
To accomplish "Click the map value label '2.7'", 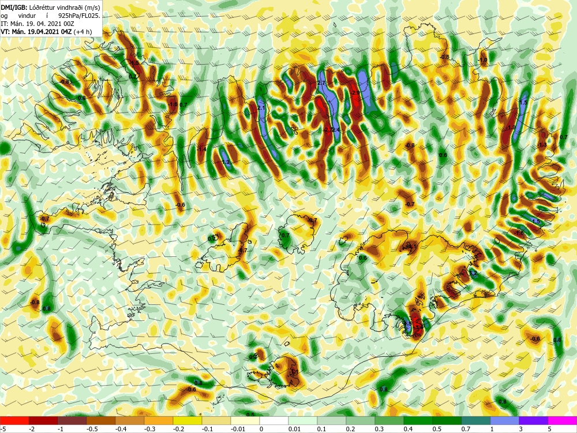I will [x=321, y=83].
